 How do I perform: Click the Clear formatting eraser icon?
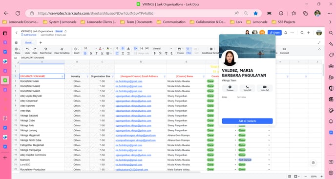coord(62,49)
